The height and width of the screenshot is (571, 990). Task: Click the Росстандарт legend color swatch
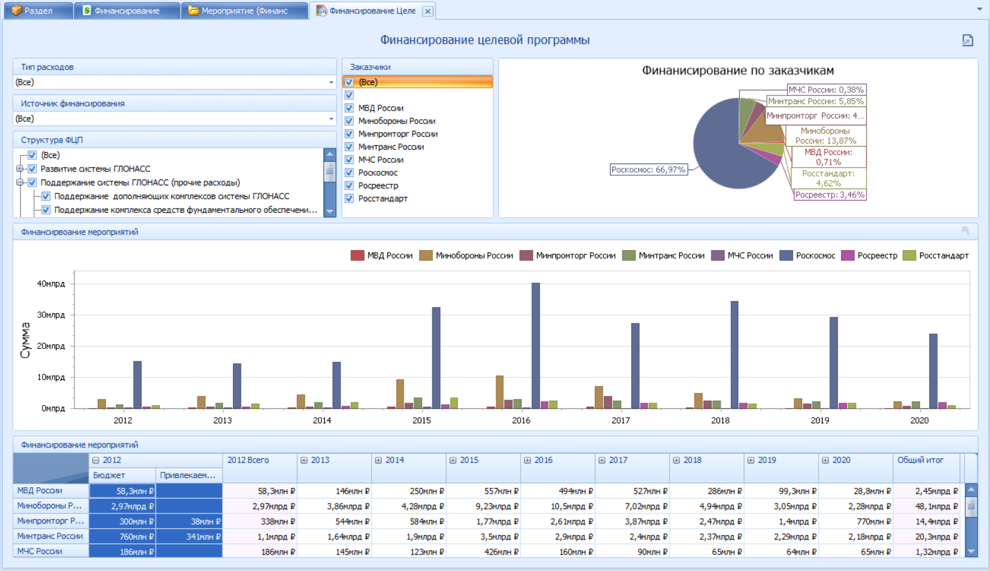(x=909, y=255)
